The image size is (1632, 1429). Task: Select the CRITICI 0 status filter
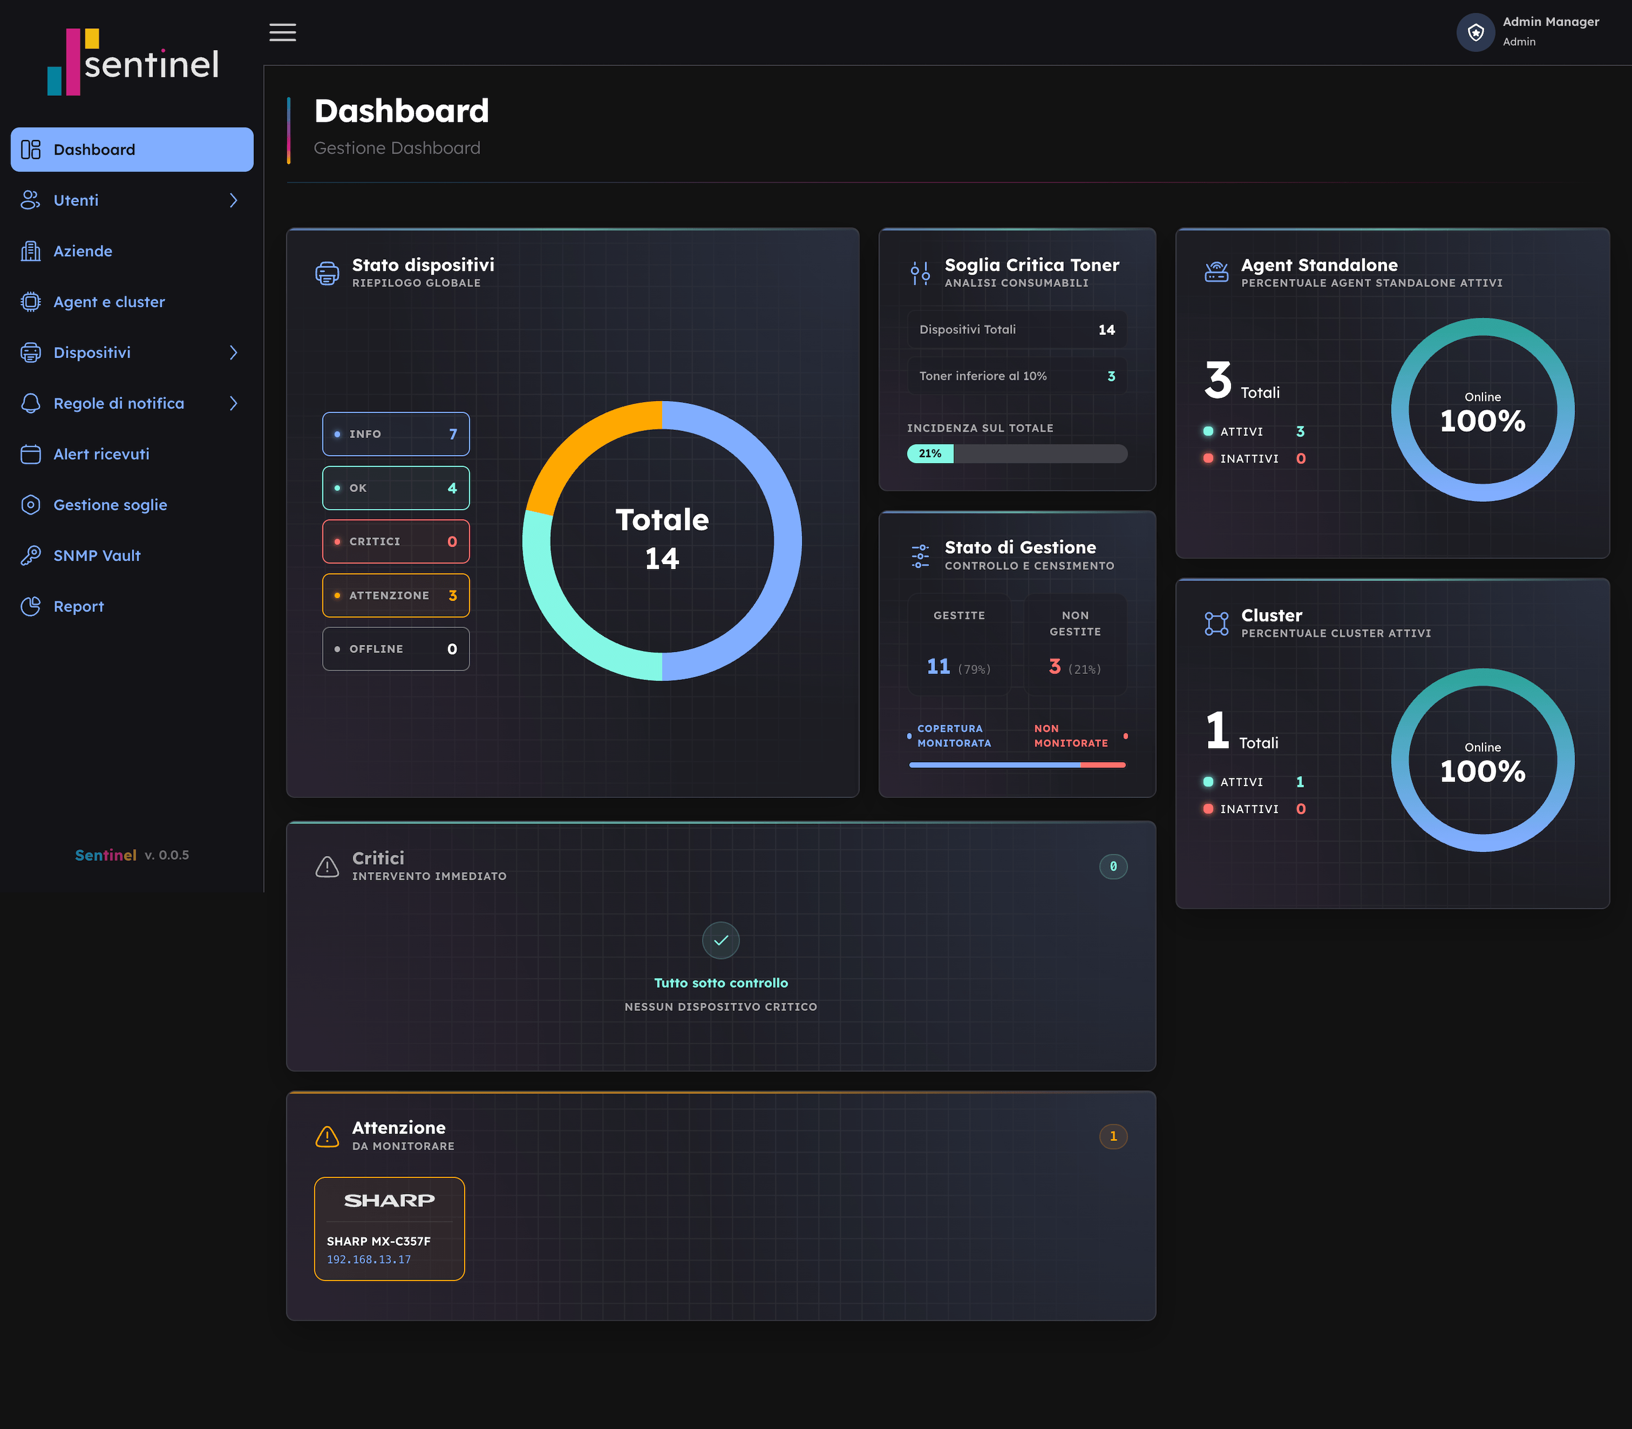tap(395, 542)
